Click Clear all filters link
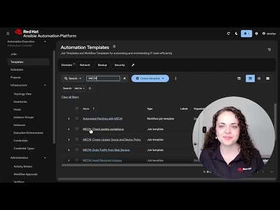Image resolution: width=280 pixels, height=210 pixels. (x=70, y=97)
